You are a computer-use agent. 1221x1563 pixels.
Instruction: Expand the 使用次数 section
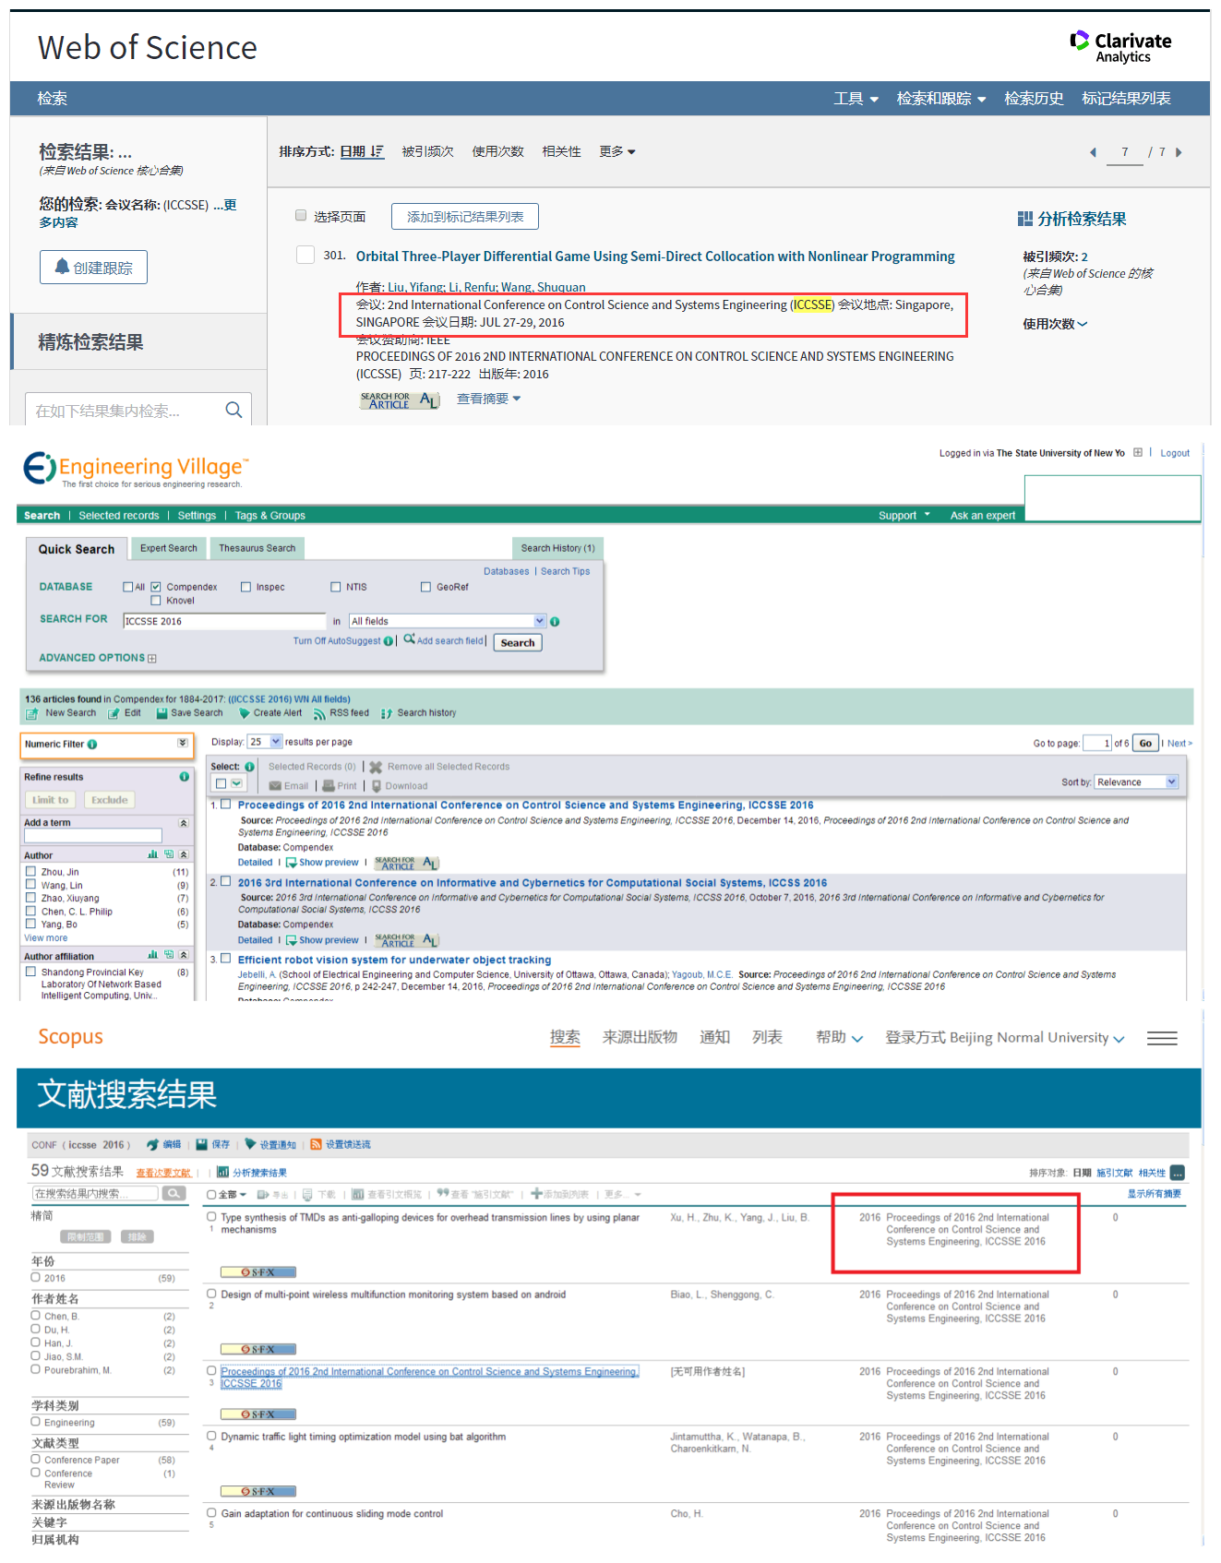click(x=1055, y=324)
